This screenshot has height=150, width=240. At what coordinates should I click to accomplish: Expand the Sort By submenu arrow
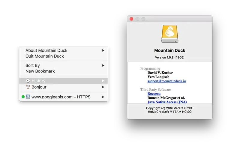(103, 65)
